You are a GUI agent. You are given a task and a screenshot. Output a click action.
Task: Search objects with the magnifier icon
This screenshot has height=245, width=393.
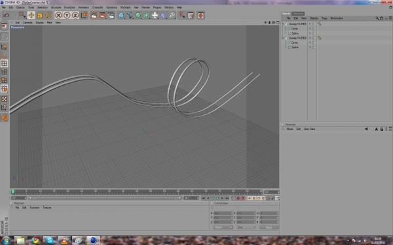tap(377, 18)
